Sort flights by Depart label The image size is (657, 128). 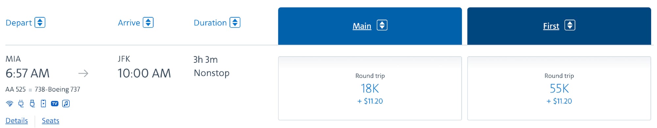tap(19, 23)
